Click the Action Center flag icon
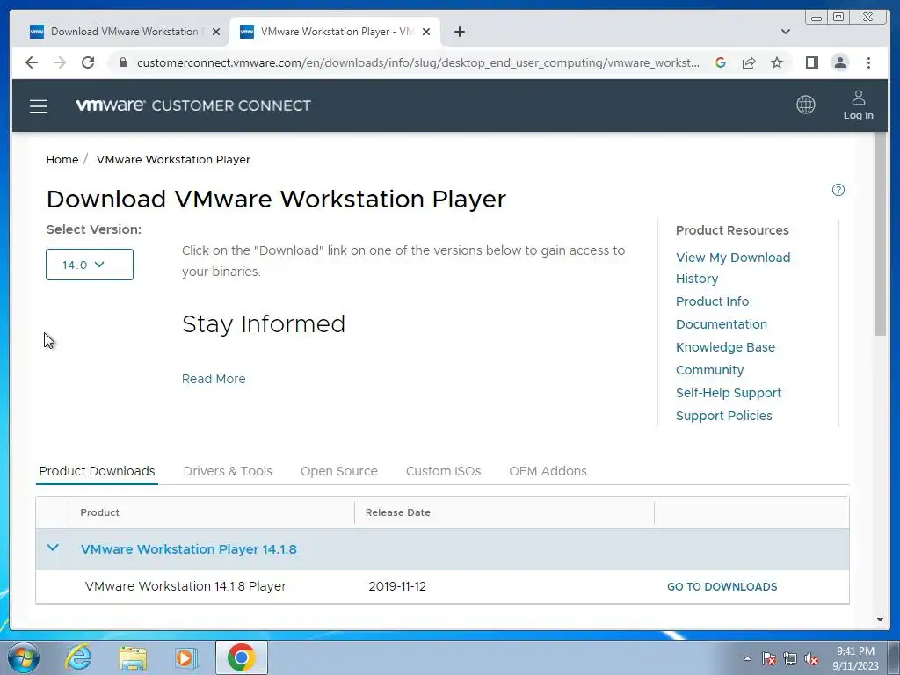The width and height of the screenshot is (900, 675). pos(768,658)
